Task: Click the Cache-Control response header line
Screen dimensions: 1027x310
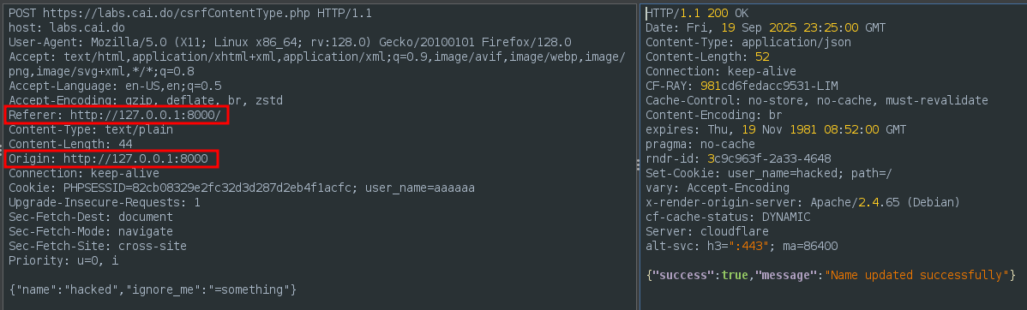Action: (x=816, y=101)
